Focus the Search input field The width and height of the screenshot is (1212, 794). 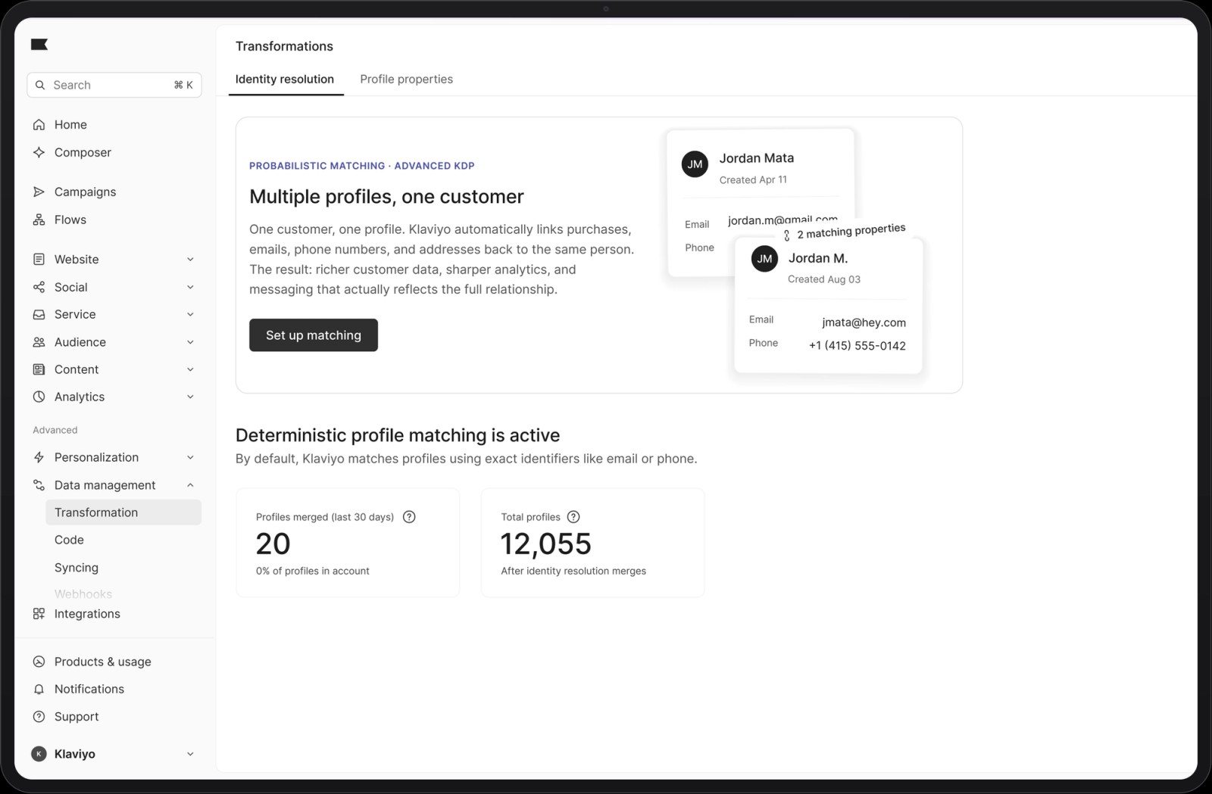pyautogui.click(x=114, y=85)
